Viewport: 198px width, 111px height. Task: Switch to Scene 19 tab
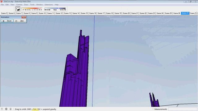(x=118, y=13)
